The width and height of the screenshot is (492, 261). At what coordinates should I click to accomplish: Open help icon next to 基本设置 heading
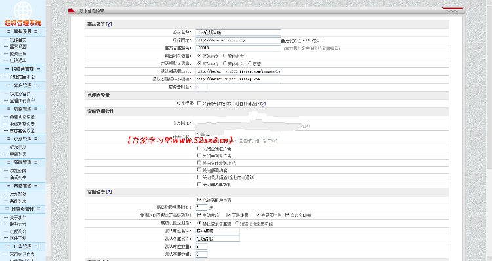(x=109, y=24)
